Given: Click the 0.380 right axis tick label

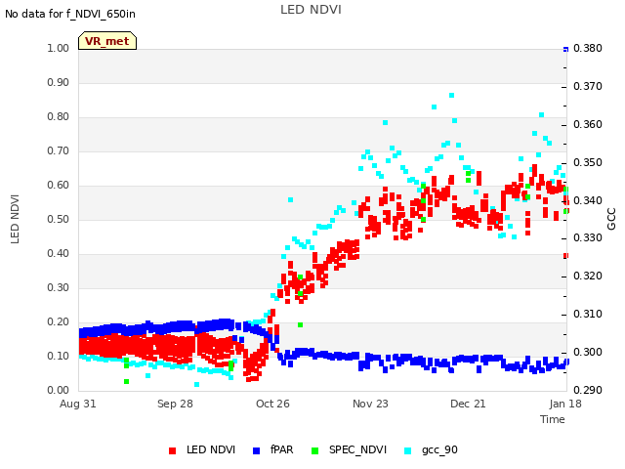Looking at the screenshot, I should 588,48.
